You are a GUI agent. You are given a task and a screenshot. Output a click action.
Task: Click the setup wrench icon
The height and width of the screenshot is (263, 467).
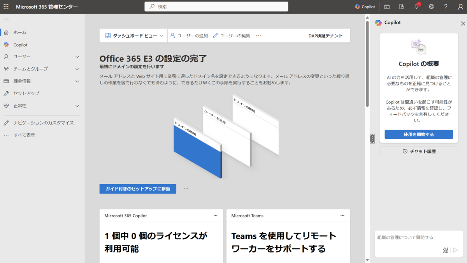point(6,93)
